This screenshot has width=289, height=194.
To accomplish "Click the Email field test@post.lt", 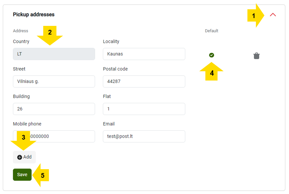I will (144, 136).
